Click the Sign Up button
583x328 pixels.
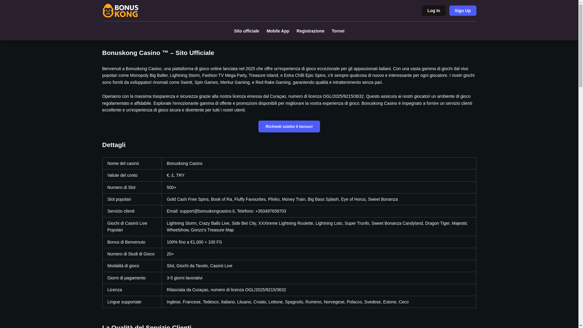(x=462, y=11)
